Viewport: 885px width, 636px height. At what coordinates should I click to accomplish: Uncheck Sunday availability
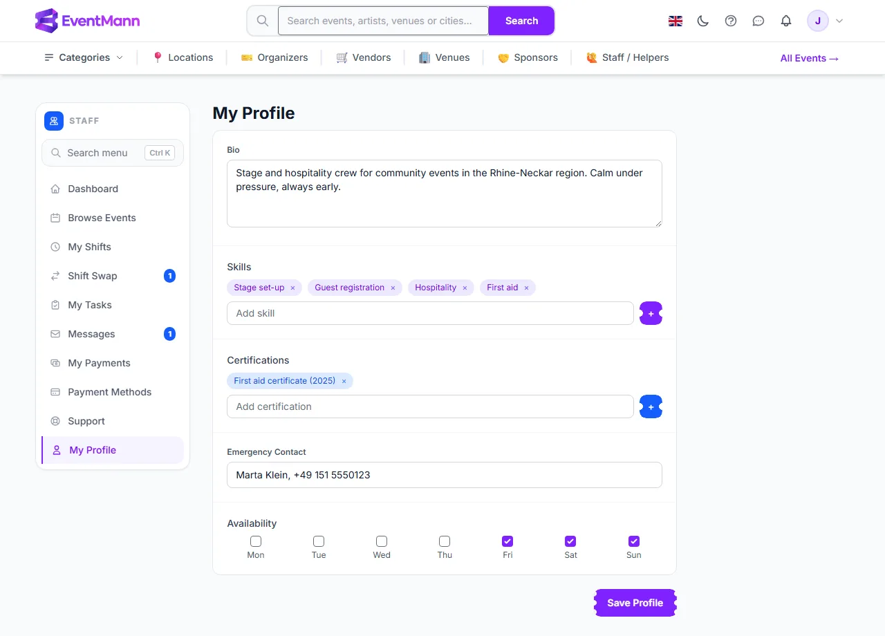coord(634,541)
